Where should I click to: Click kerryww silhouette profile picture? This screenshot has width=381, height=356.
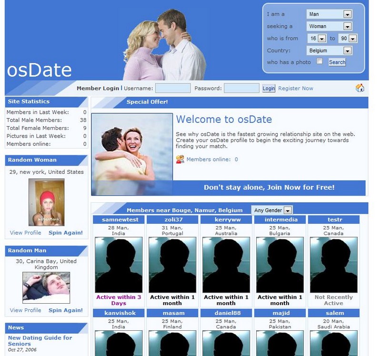click(x=226, y=265)
